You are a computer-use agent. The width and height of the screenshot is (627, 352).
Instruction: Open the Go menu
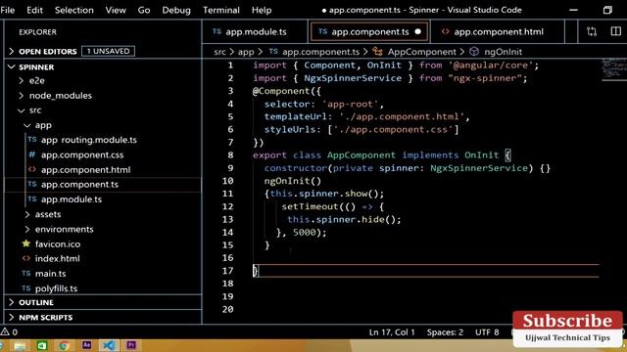tap(144, 10)
